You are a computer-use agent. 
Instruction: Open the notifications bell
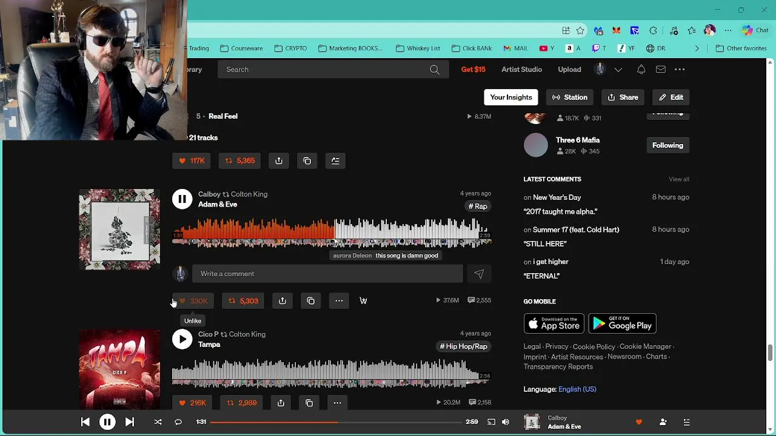click(641, 70)
